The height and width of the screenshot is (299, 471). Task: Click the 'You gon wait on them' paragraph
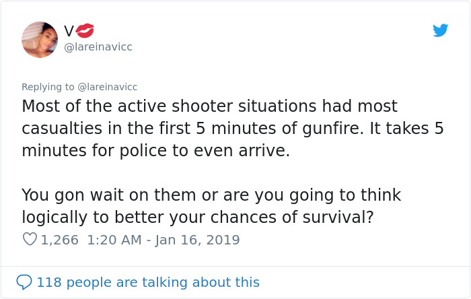[x=211, y=206]
